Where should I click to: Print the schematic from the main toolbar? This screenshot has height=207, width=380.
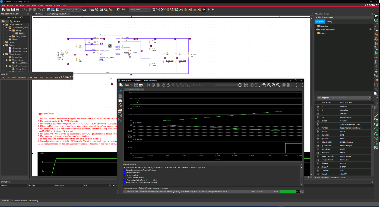coord(18,9)
